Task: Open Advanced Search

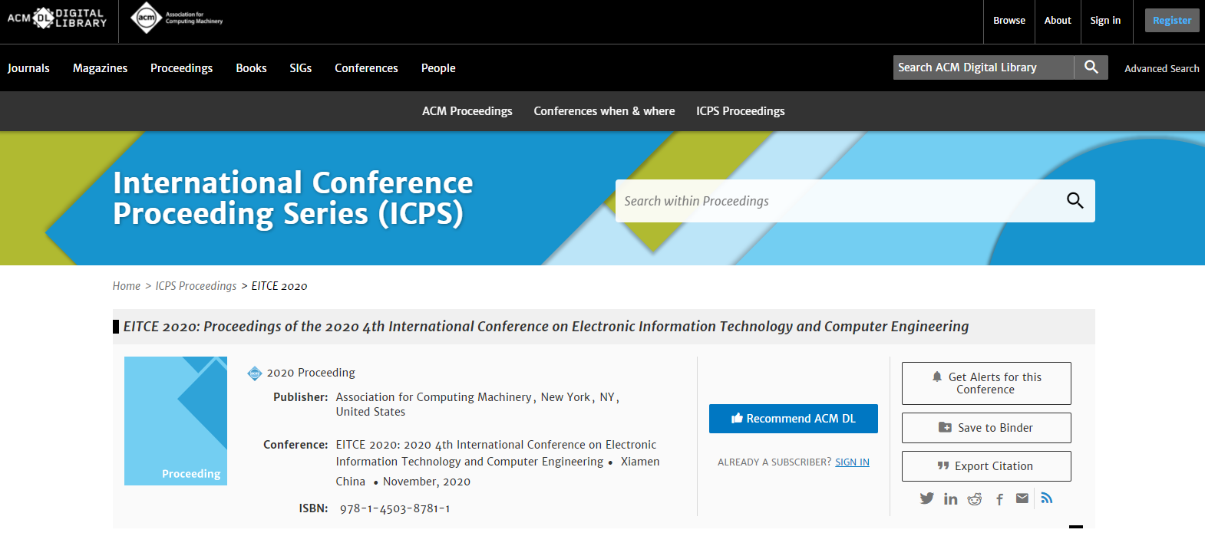Action: (1162, 68)
